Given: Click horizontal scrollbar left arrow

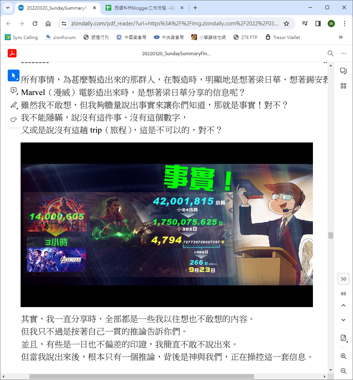Looking at the screenshot, I should [3, 376].
